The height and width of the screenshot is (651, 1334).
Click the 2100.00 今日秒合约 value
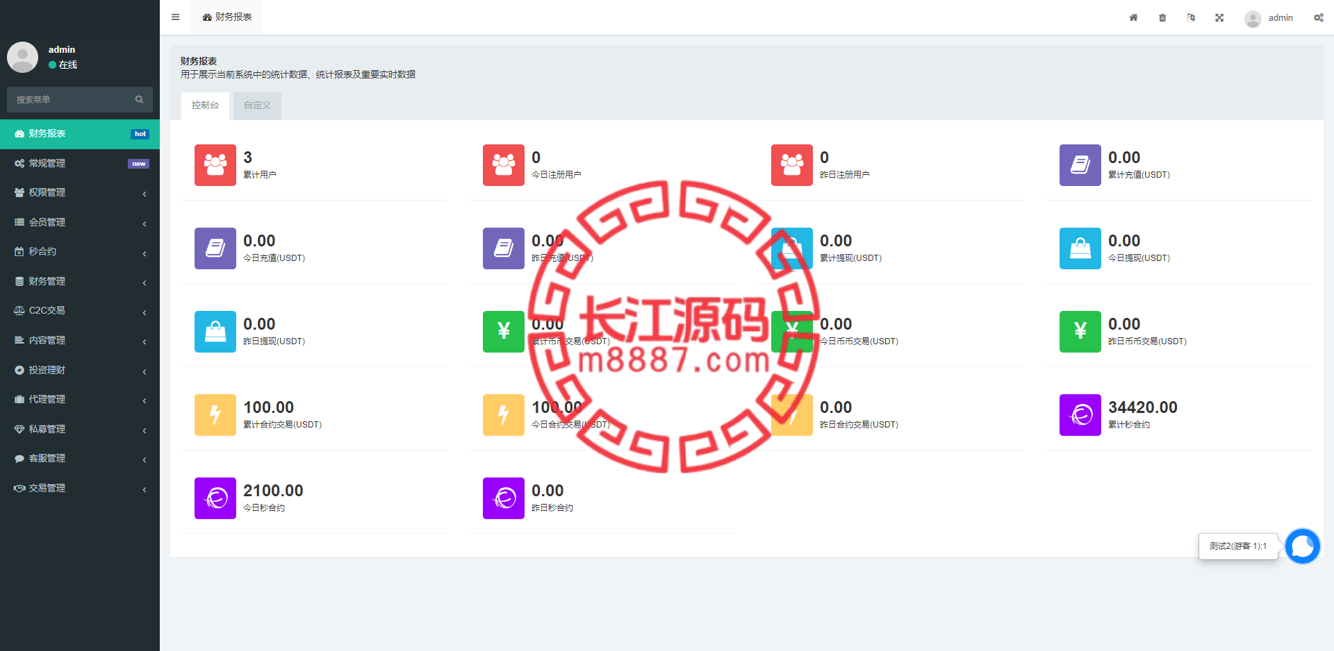point(273,491)
